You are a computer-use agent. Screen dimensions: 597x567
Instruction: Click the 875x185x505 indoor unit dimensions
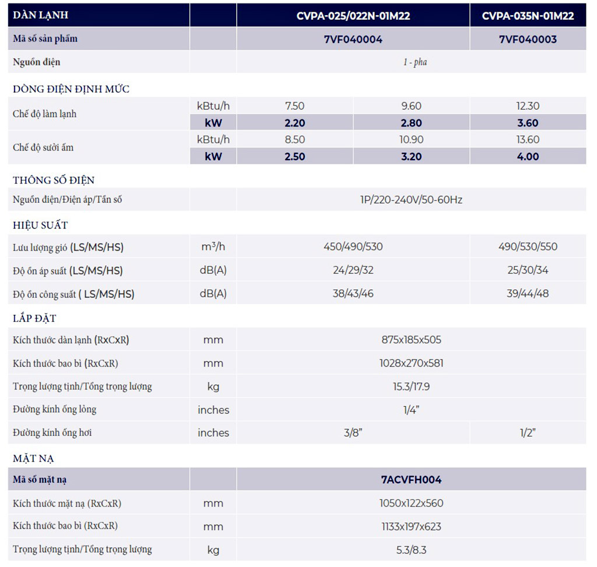click(411, 340)
